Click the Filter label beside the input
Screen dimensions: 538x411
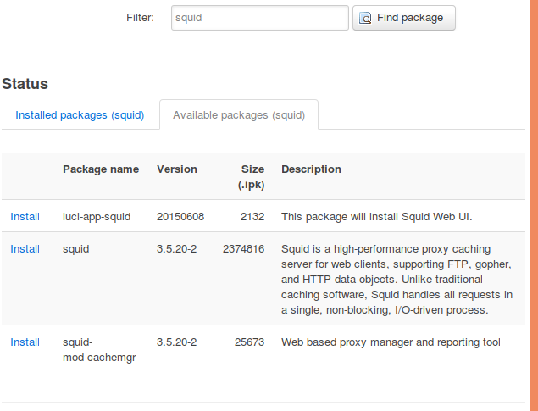(x=140, y=18)
